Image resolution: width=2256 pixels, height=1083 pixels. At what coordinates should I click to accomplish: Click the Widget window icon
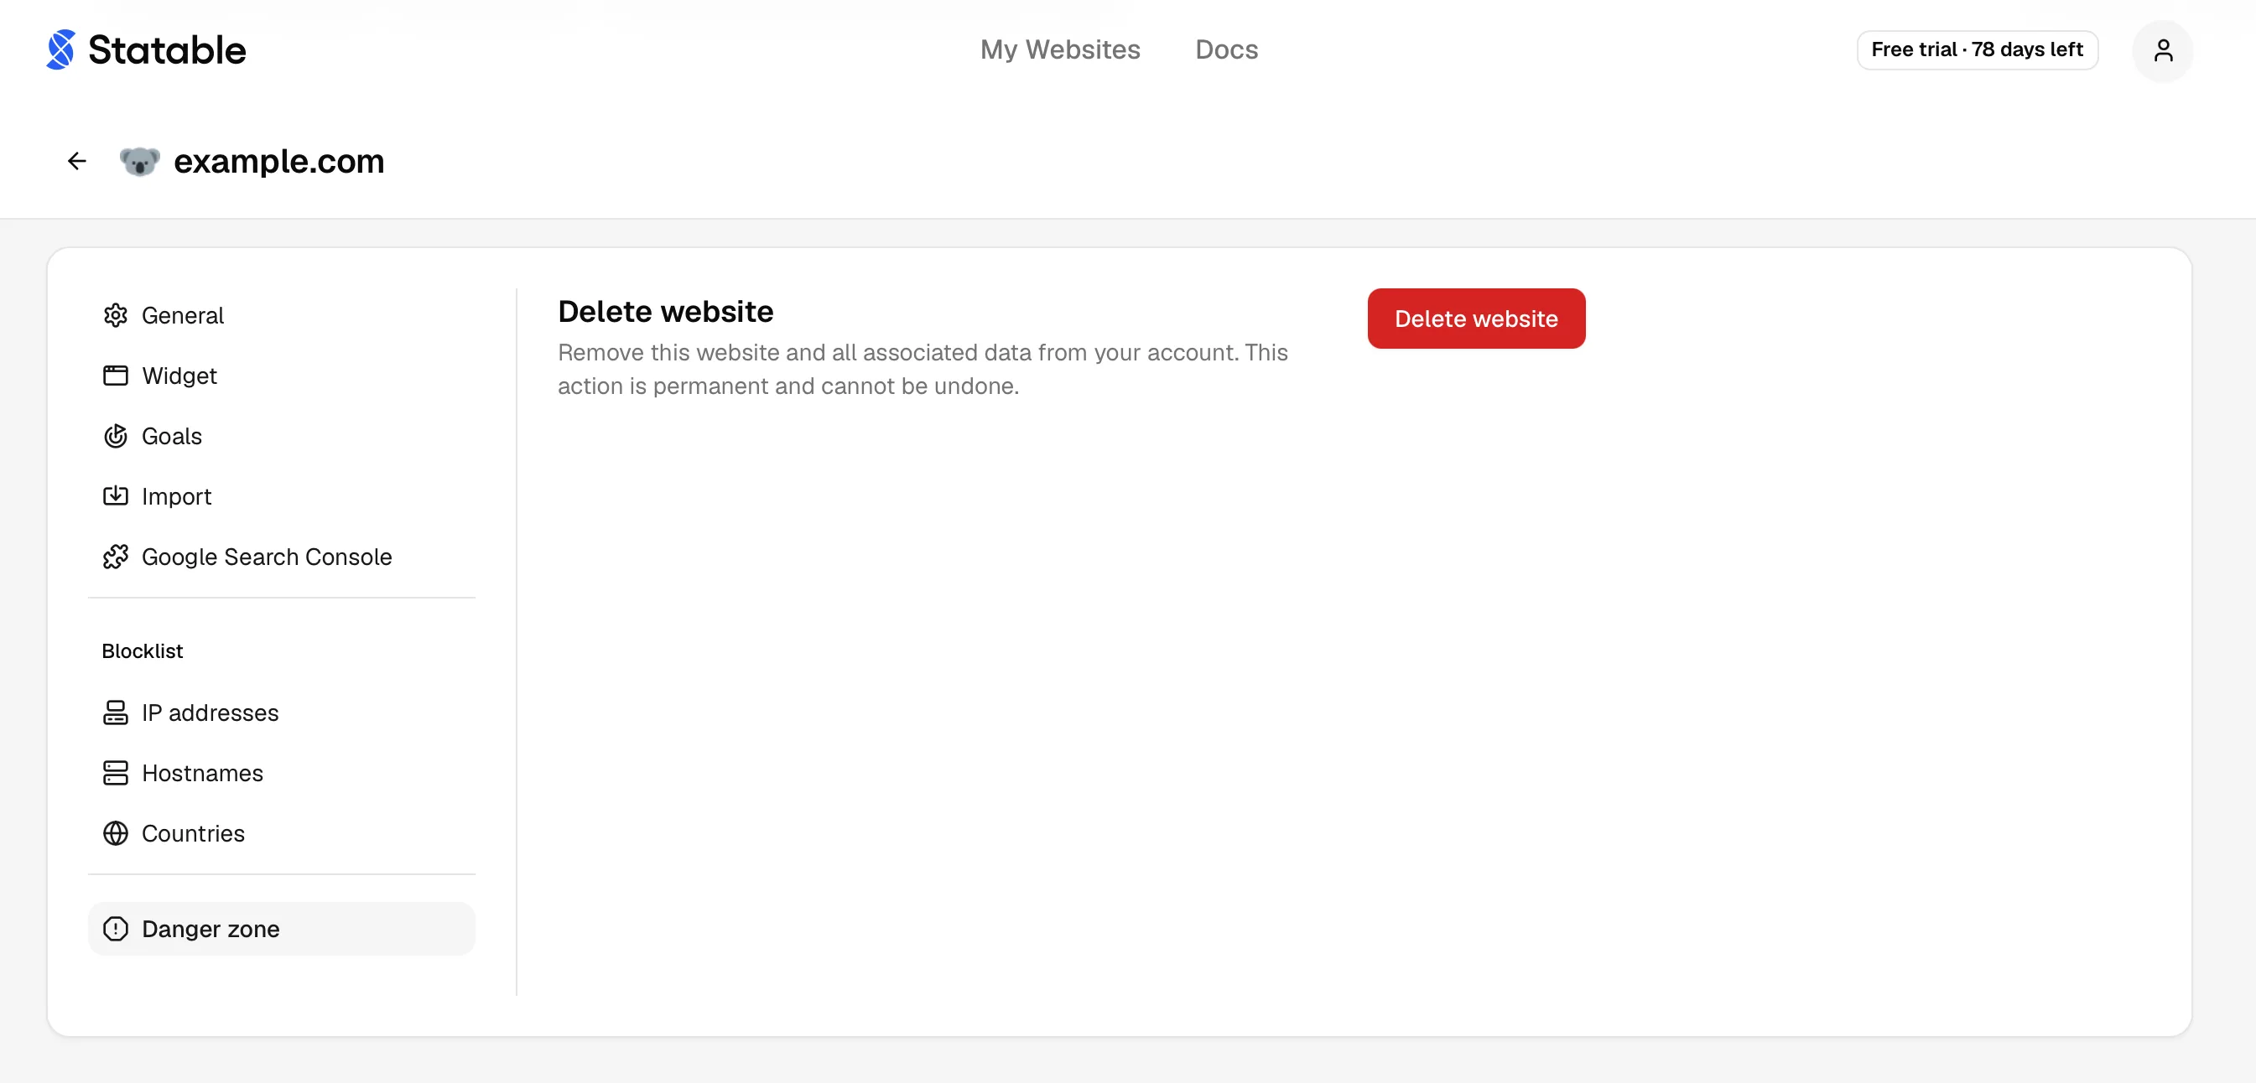pos(116,376)
